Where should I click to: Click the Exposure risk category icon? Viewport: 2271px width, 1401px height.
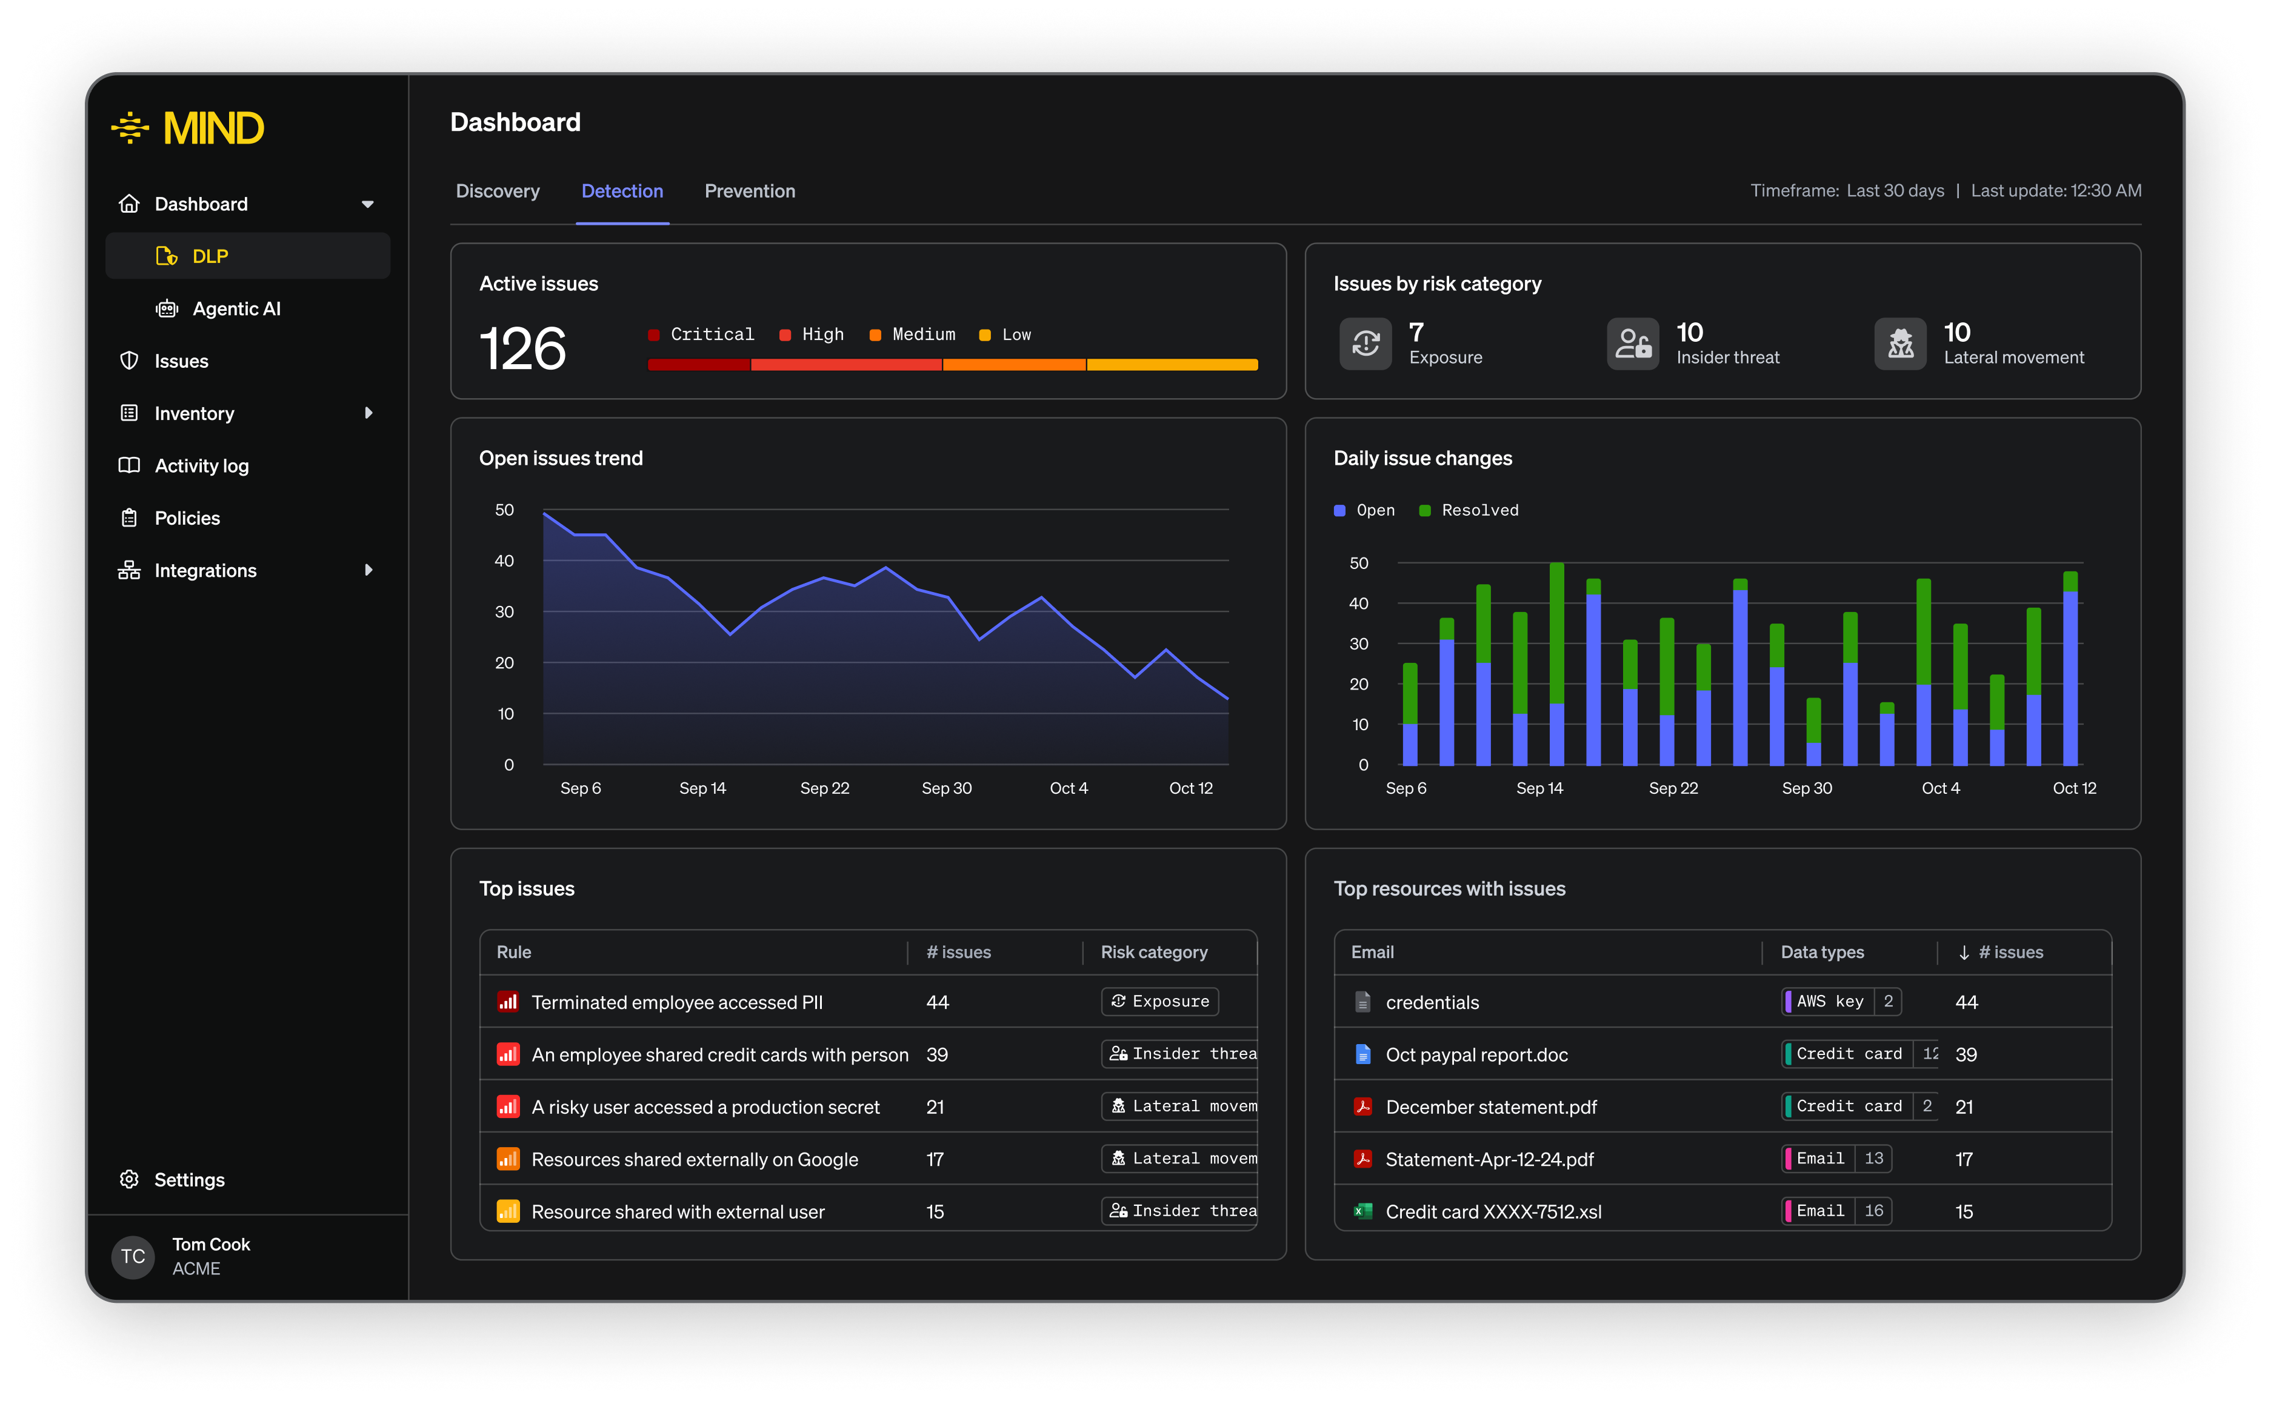tap(1365, 344)
